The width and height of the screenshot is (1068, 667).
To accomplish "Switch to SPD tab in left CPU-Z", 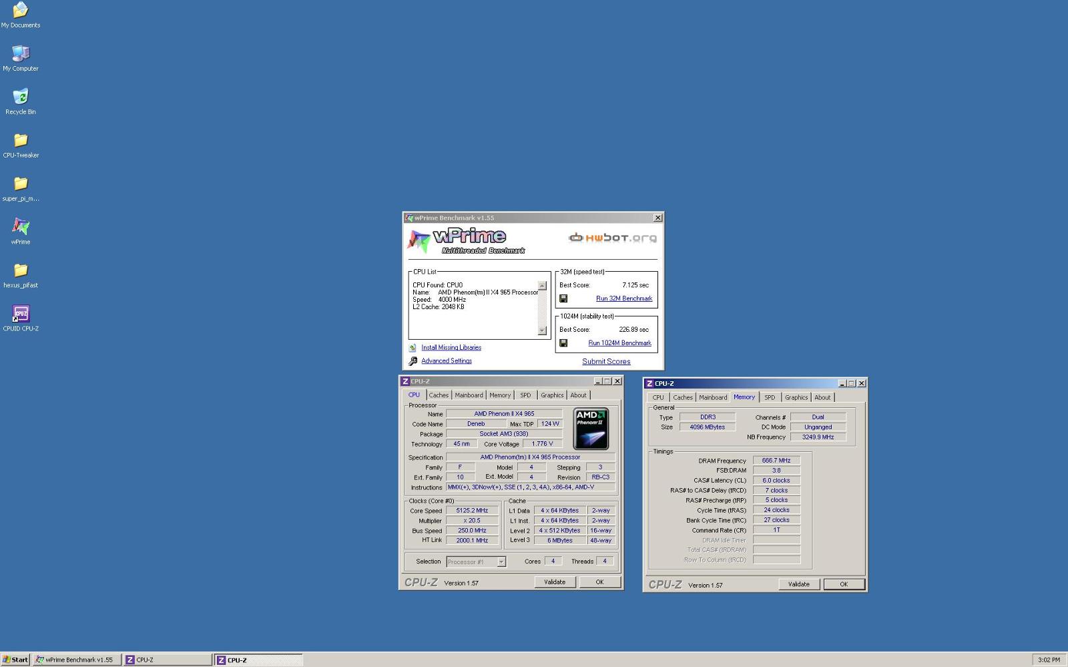I will pos(525,395).
